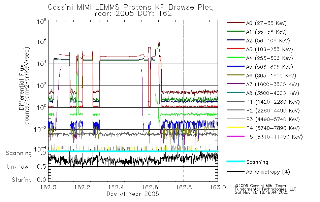Click the "Unknown, 0.5" axis label
This screenshot has height=202, width=320.
[x=27, y=167]
